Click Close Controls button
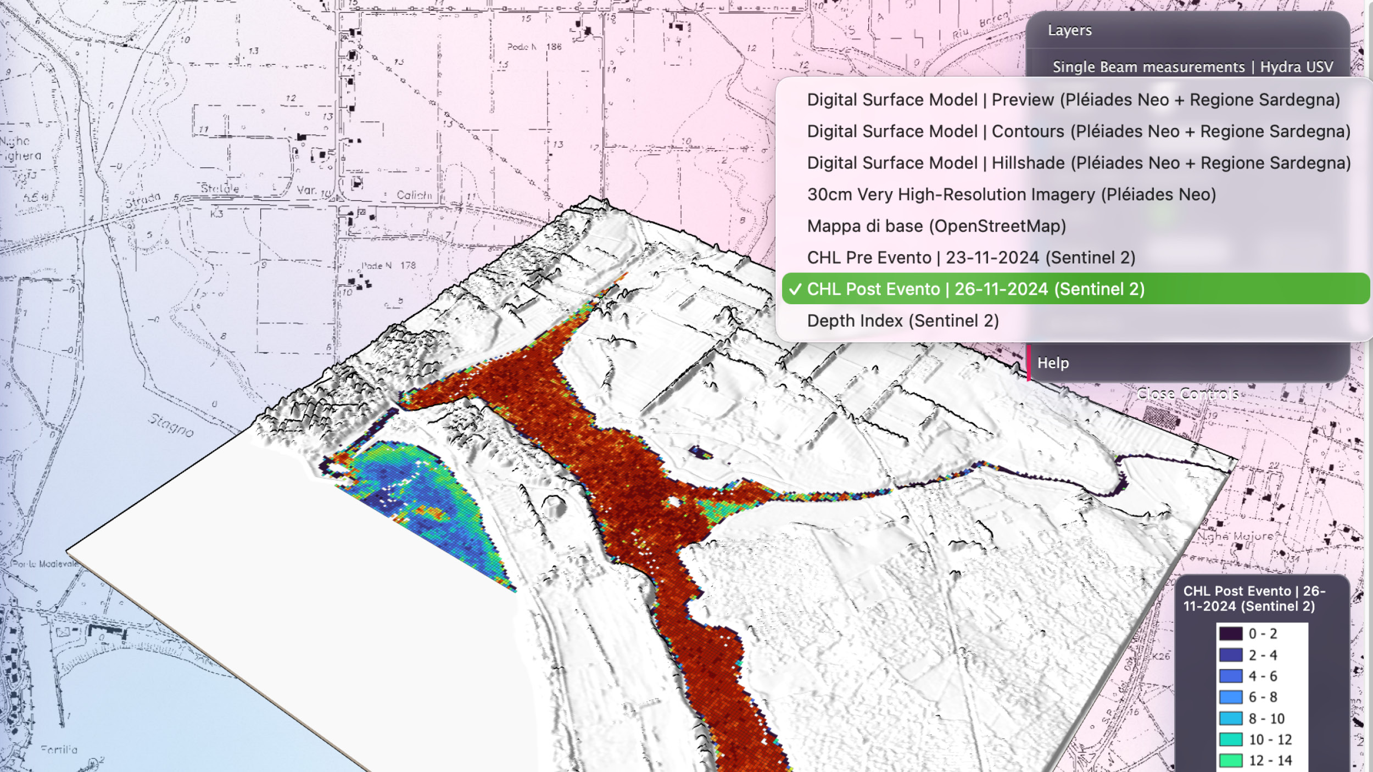Viewport: 1373px width, 772px height. [x=1187, y=394]
